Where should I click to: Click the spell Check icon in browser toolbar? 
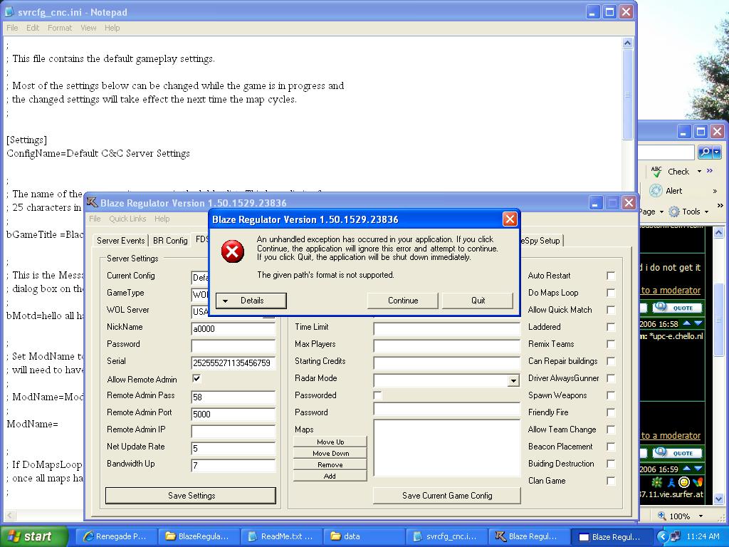click(x=656, y=171)
